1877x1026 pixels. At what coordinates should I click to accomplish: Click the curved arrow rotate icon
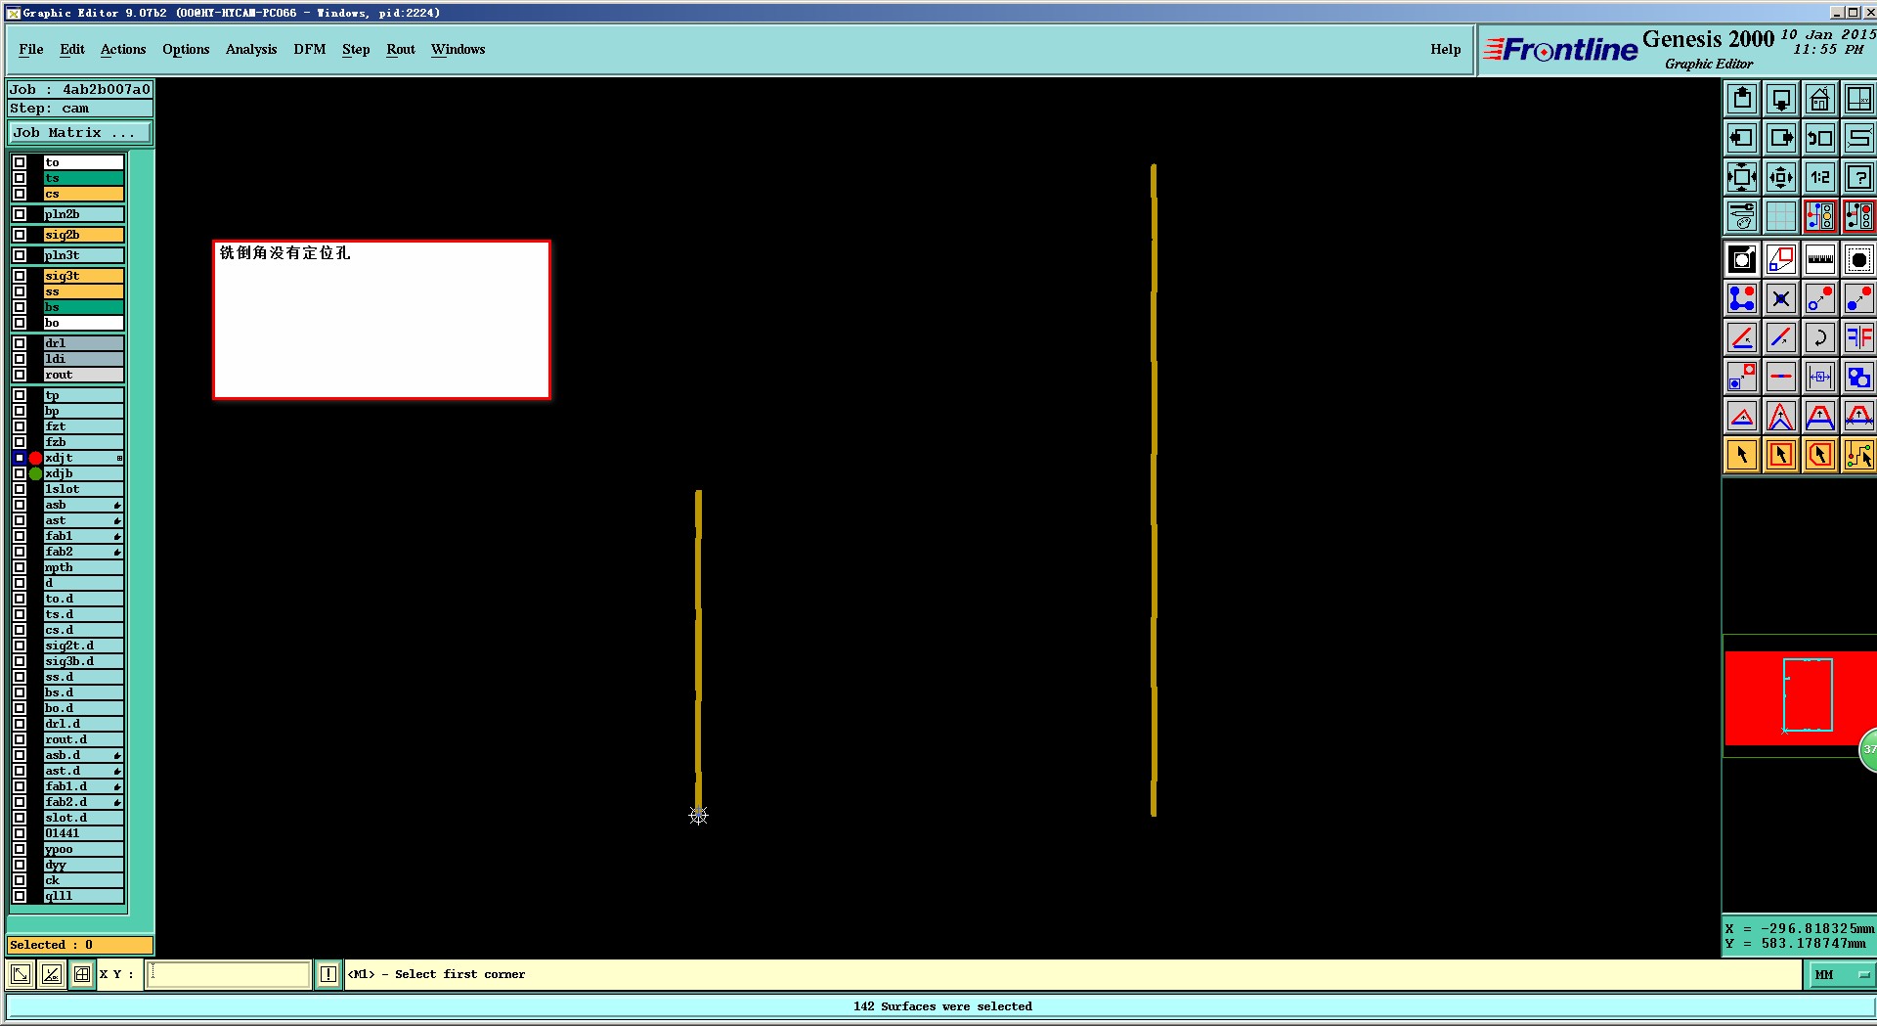coord(1820,337)
